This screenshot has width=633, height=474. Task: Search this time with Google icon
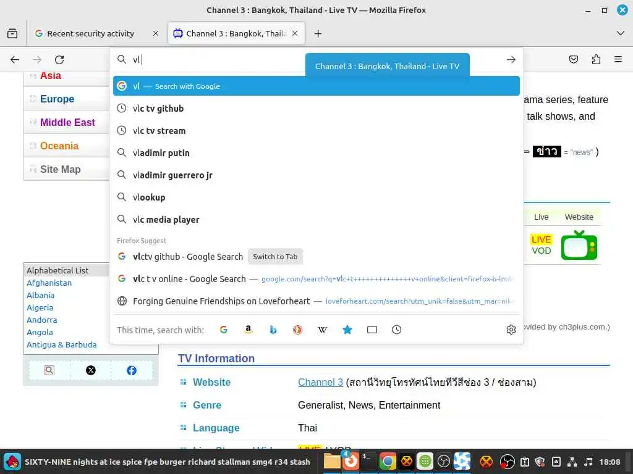(223, 330)
